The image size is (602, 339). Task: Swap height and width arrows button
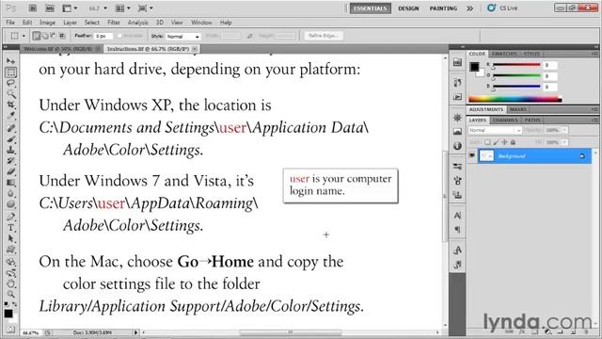[250, 36]
